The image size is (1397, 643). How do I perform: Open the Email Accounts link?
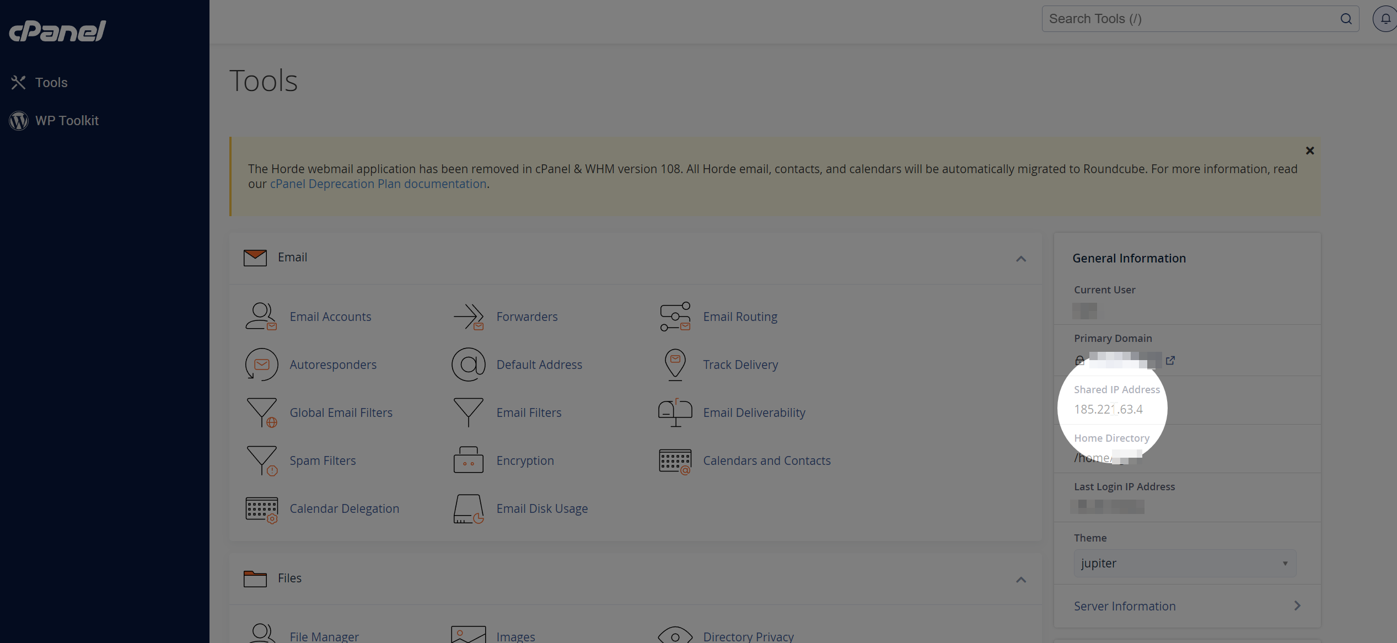click(x=330, y=317)
